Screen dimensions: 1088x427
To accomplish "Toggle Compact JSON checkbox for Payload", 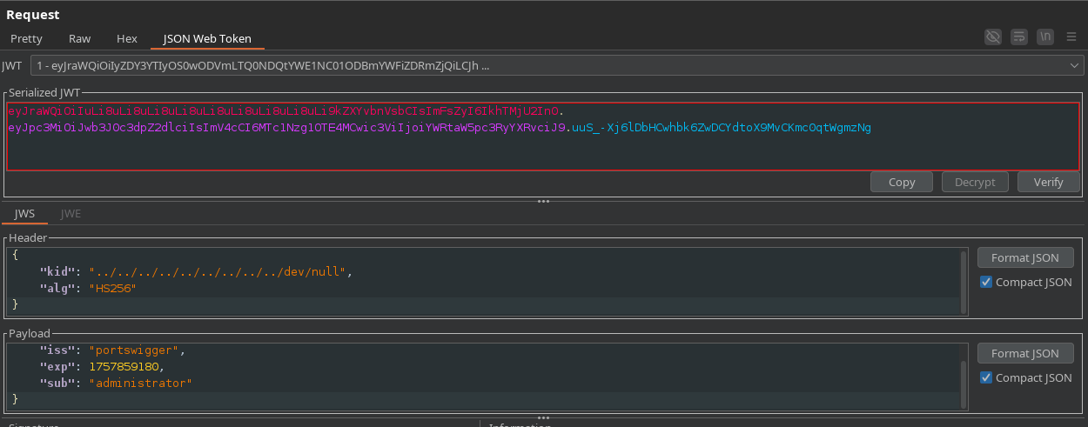I will [x=985, y=377].
